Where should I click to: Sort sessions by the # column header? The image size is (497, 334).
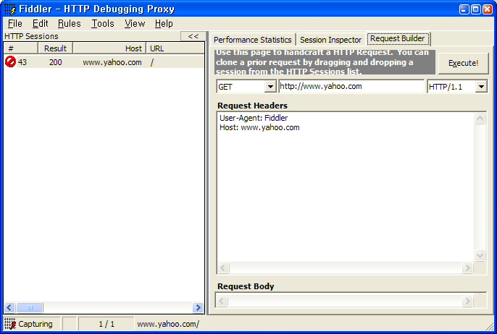(x=20, y=48)
